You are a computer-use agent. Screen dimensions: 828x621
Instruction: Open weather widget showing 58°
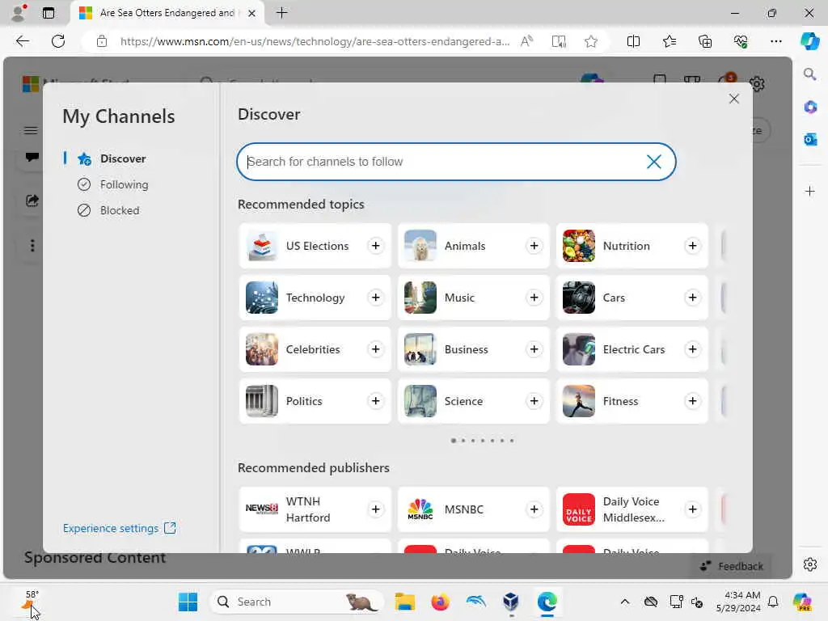[x=31, y=602]
